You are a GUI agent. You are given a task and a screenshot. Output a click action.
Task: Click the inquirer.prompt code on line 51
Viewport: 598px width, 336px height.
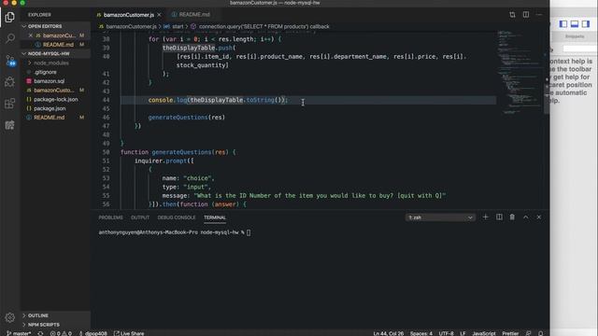coord(164,161)
